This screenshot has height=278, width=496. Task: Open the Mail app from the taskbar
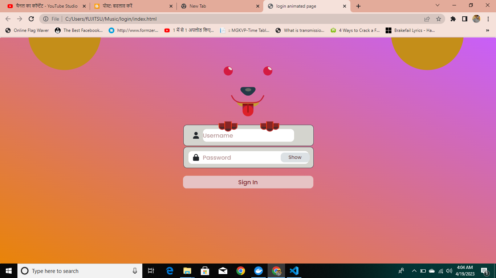pyautogui.click(x=223, y=271)
